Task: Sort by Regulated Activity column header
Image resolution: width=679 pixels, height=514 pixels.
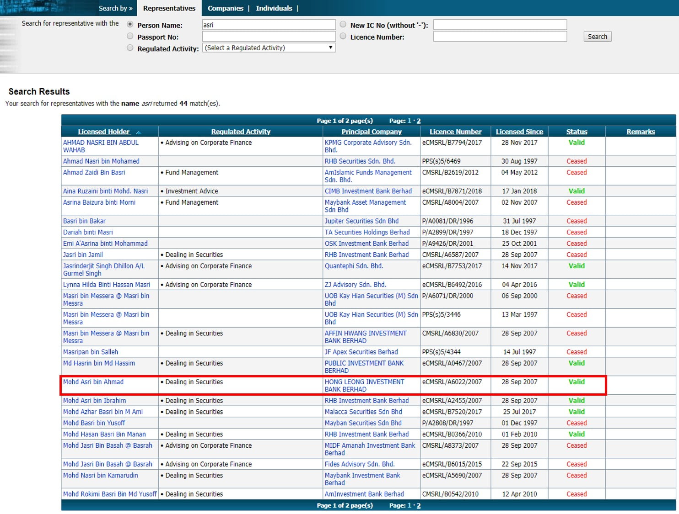Action: coord(241,132)
